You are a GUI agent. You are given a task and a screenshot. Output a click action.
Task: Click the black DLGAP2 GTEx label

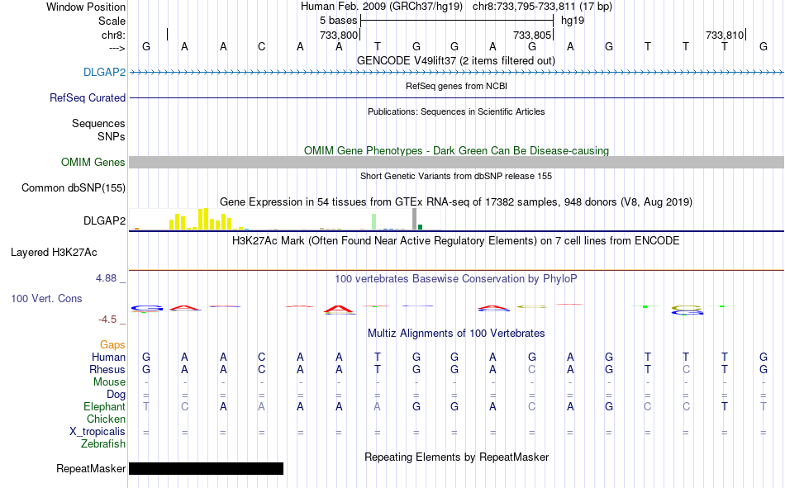pos(105,220)
